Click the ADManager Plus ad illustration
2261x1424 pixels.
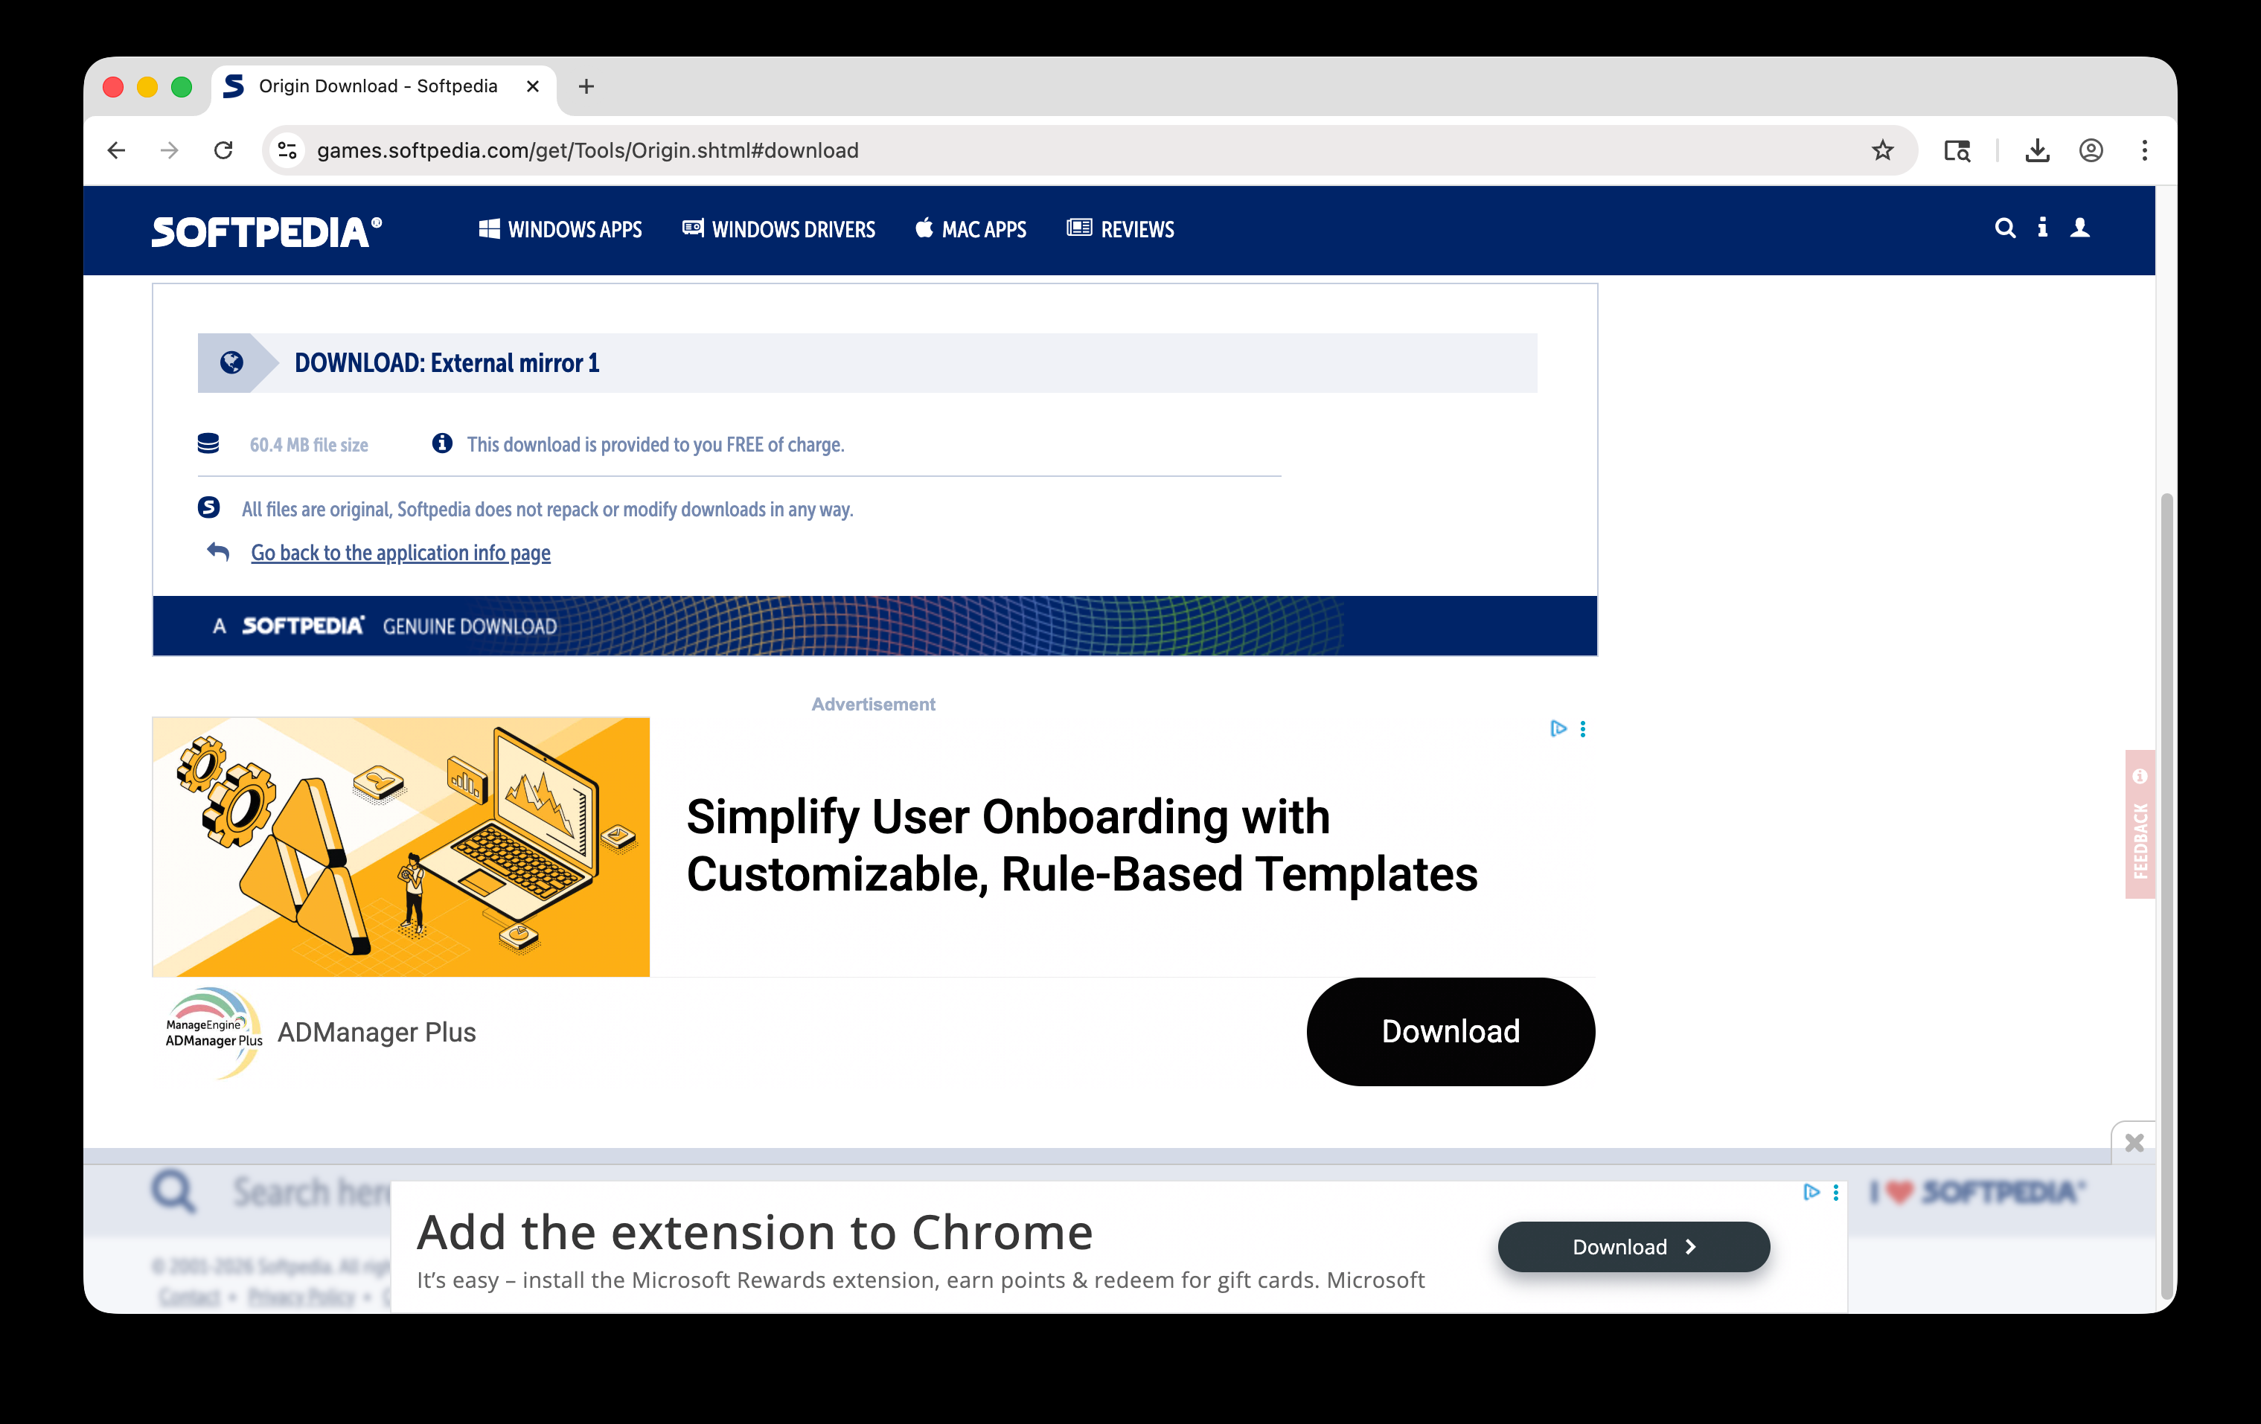coord(401,847)
